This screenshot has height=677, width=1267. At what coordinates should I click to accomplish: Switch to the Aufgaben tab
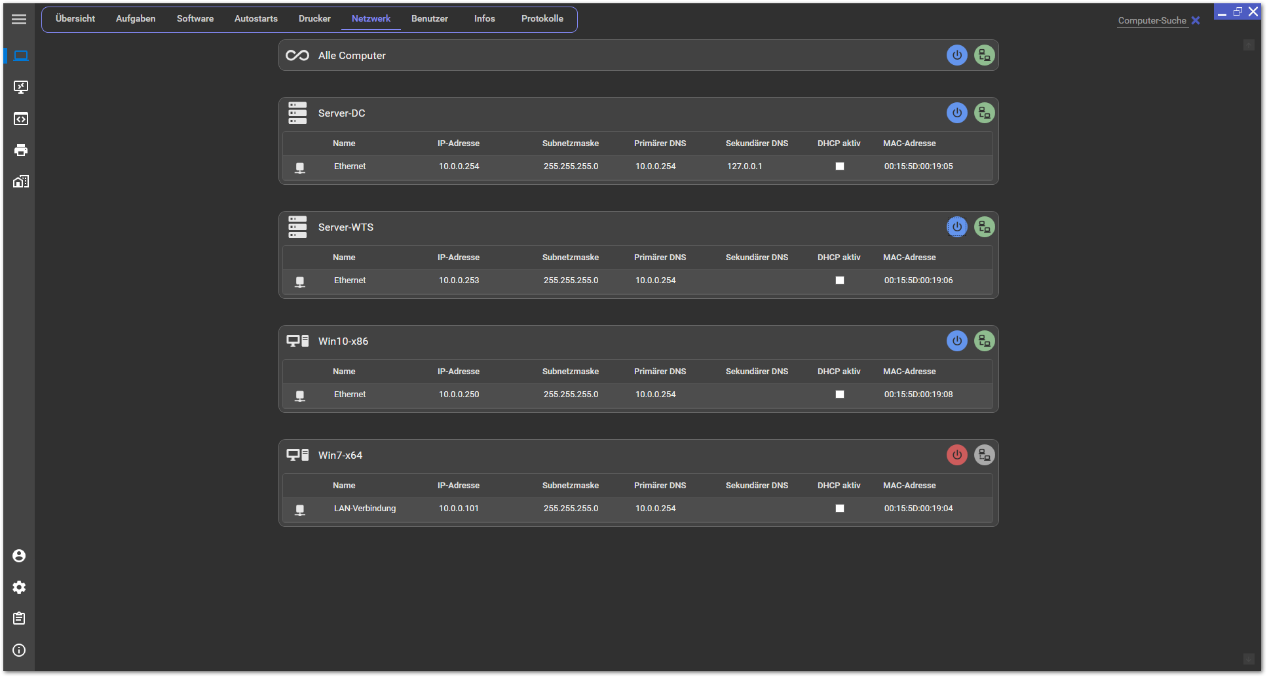[136, 19]
